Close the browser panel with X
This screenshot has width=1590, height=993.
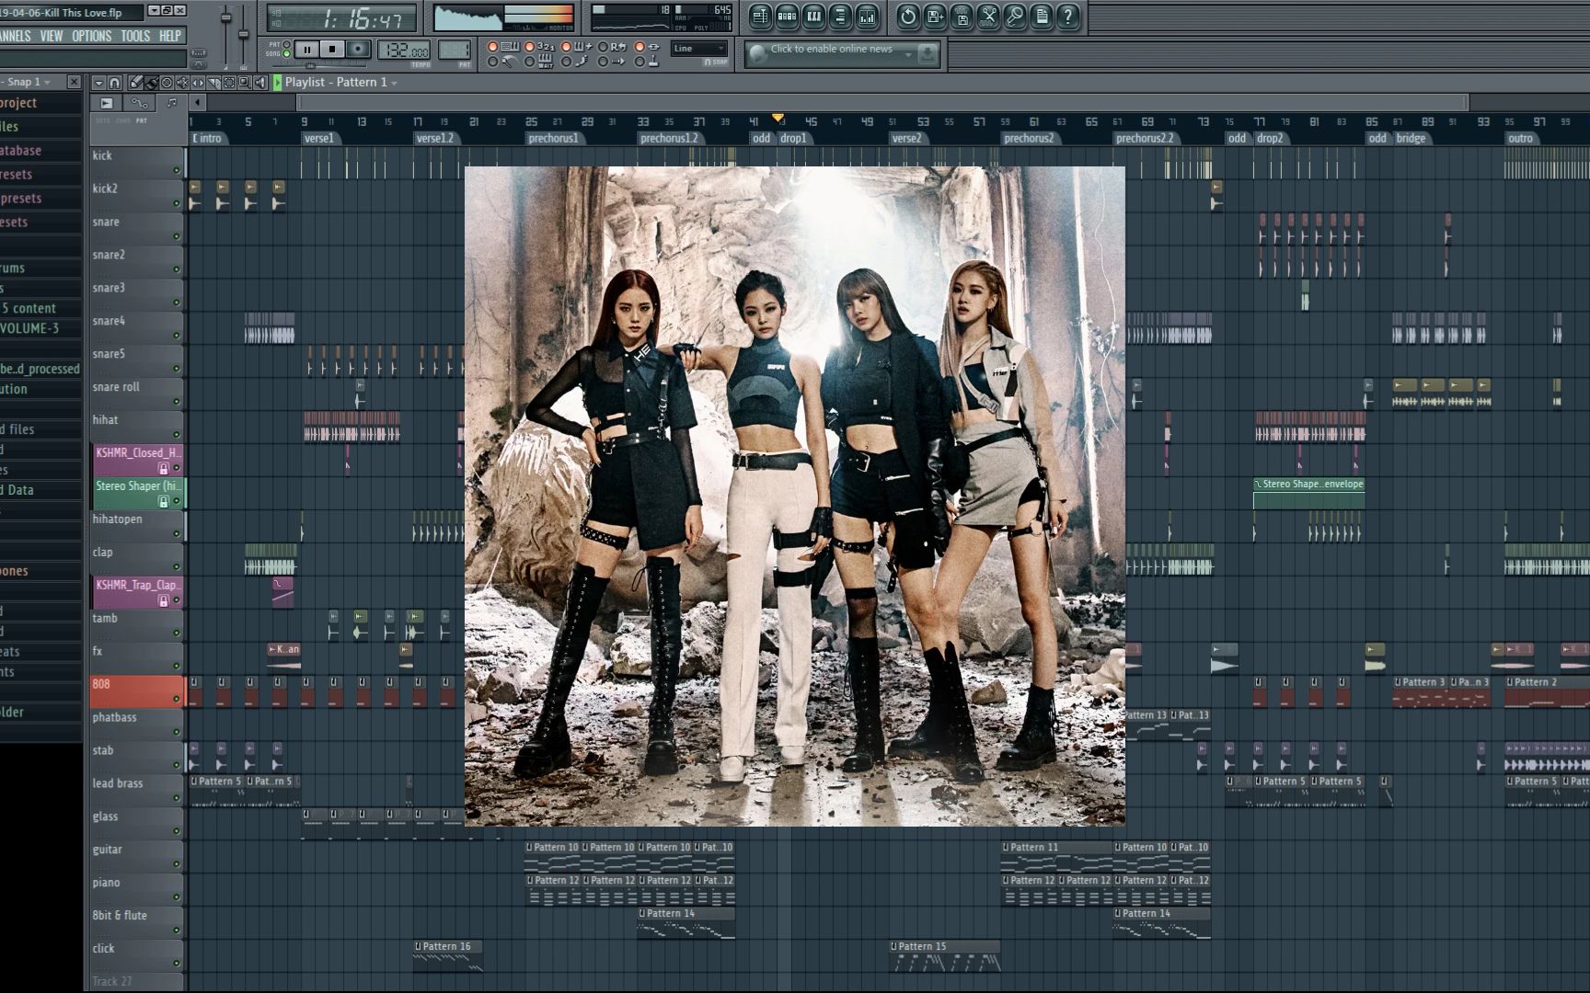[x=75, y=83]
